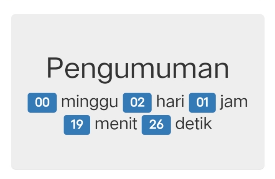The image size is (275, 179).
Task: Click the word menit
Action: tap(116, 124)
